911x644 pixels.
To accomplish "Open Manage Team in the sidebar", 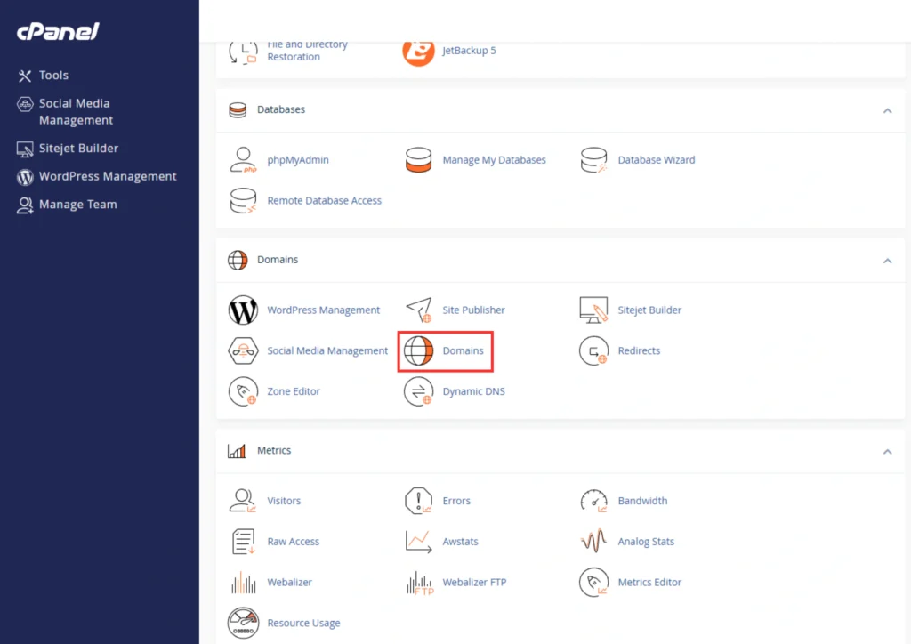I will [78, 205].
